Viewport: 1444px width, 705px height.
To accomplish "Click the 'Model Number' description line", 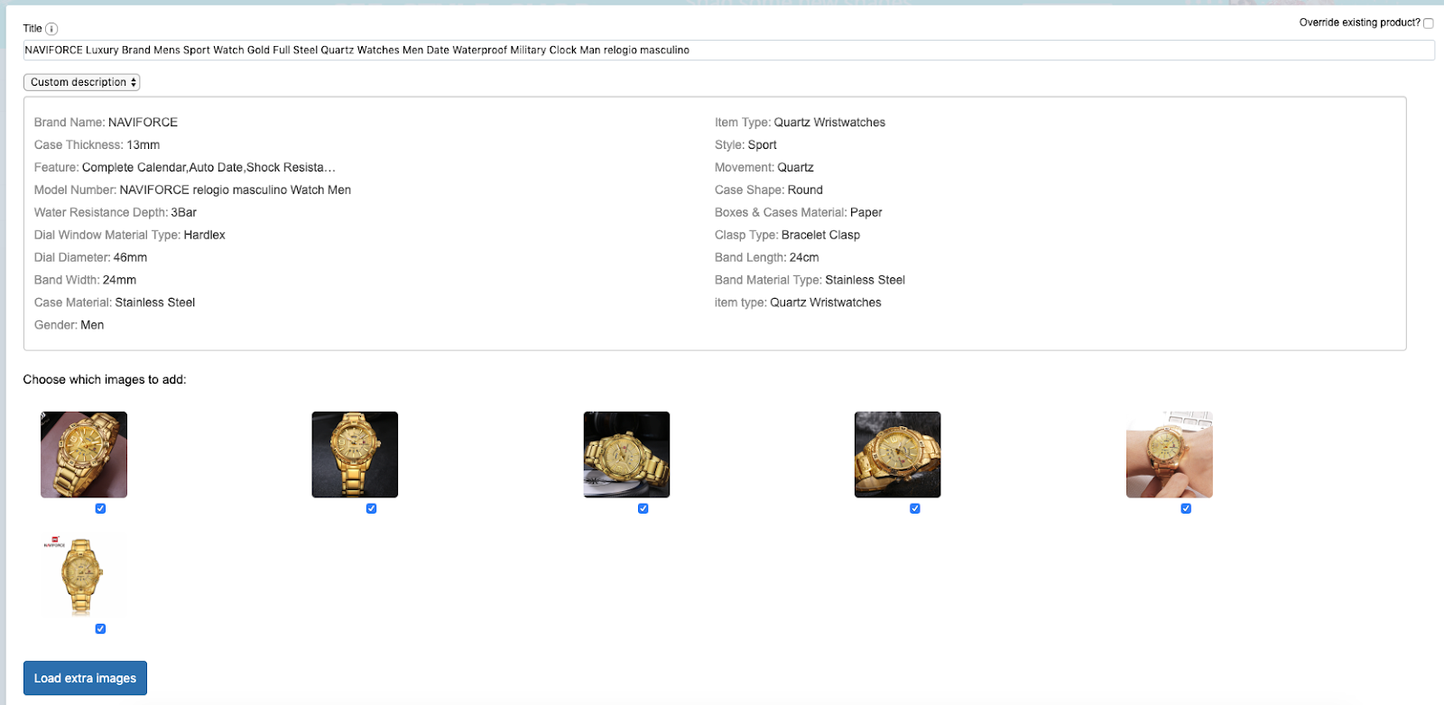I will click(x=192, y=190).
